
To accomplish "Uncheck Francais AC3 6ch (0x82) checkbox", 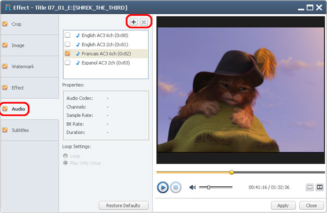I will (68, 54).
